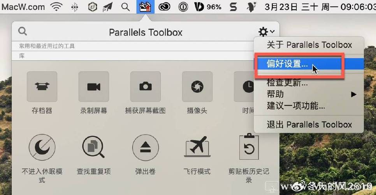This screenshot has height=195, width=376.
Task: Click Parallels Toolbox icon in menu bar
Action: 146,7
